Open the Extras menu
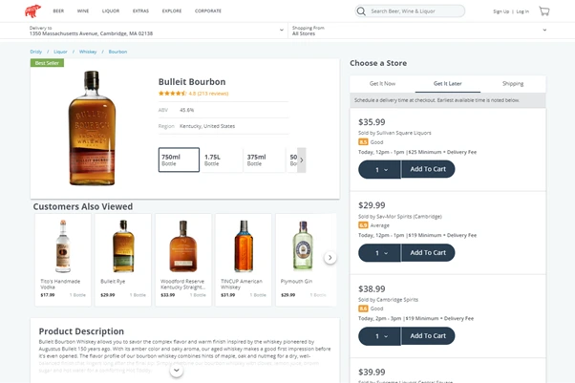 pos(140,11)
